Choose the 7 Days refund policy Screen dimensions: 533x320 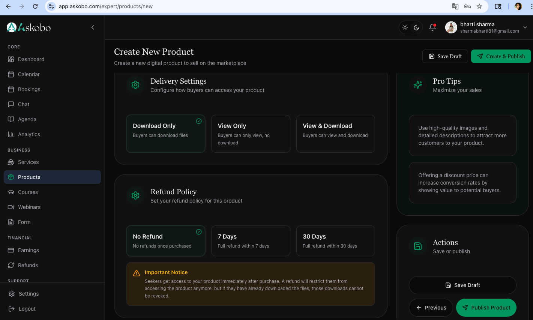(x=251, y=240)
